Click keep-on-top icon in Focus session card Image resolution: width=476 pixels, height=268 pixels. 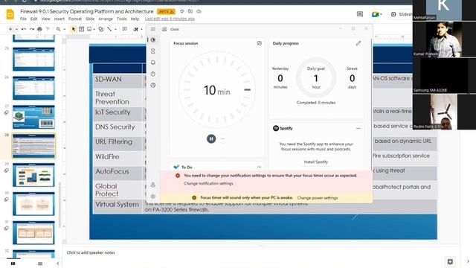click(x=259, y=43)
